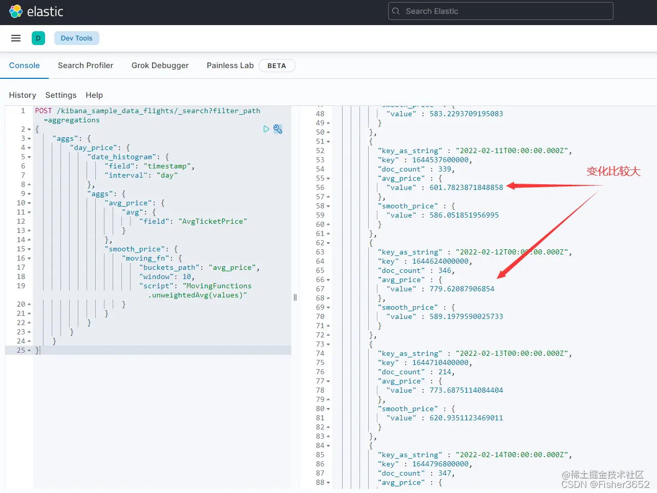
Task: Collapse response avg_price block at line 55
Action: 328,179
